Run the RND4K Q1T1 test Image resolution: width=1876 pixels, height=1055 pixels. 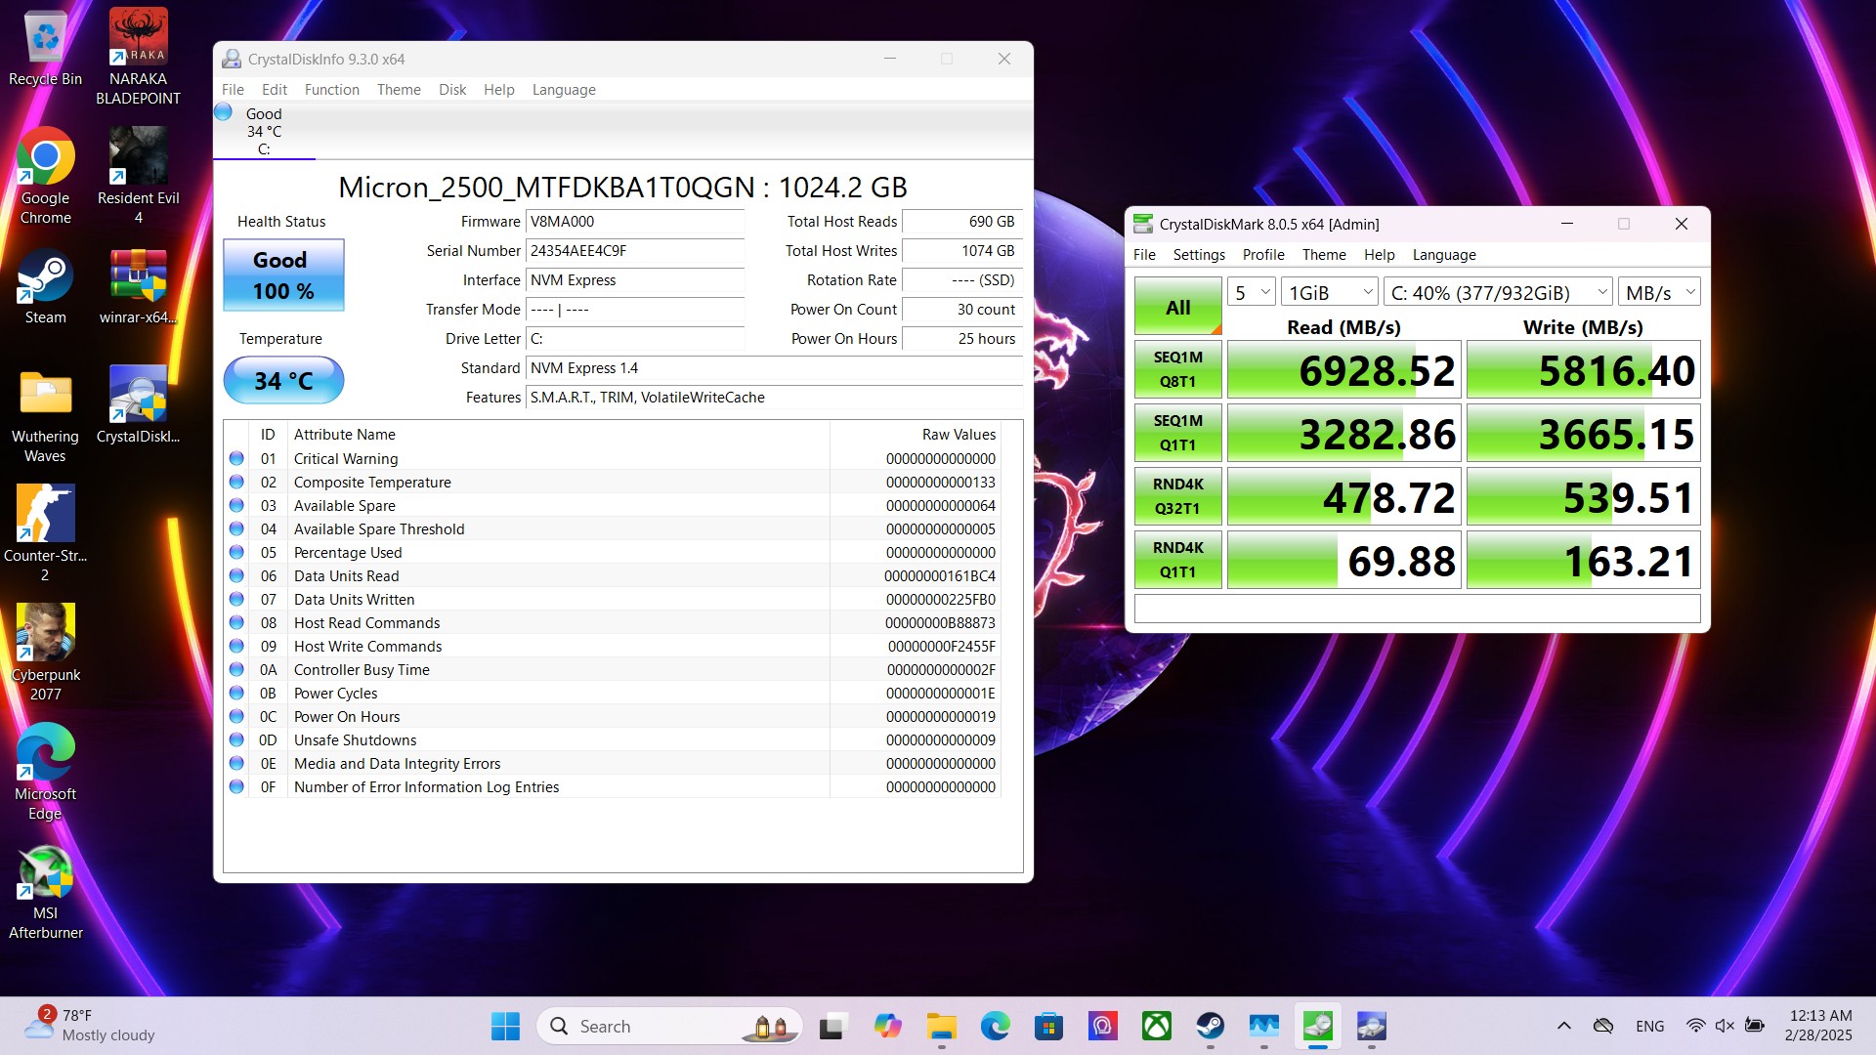click(1178, 560)
